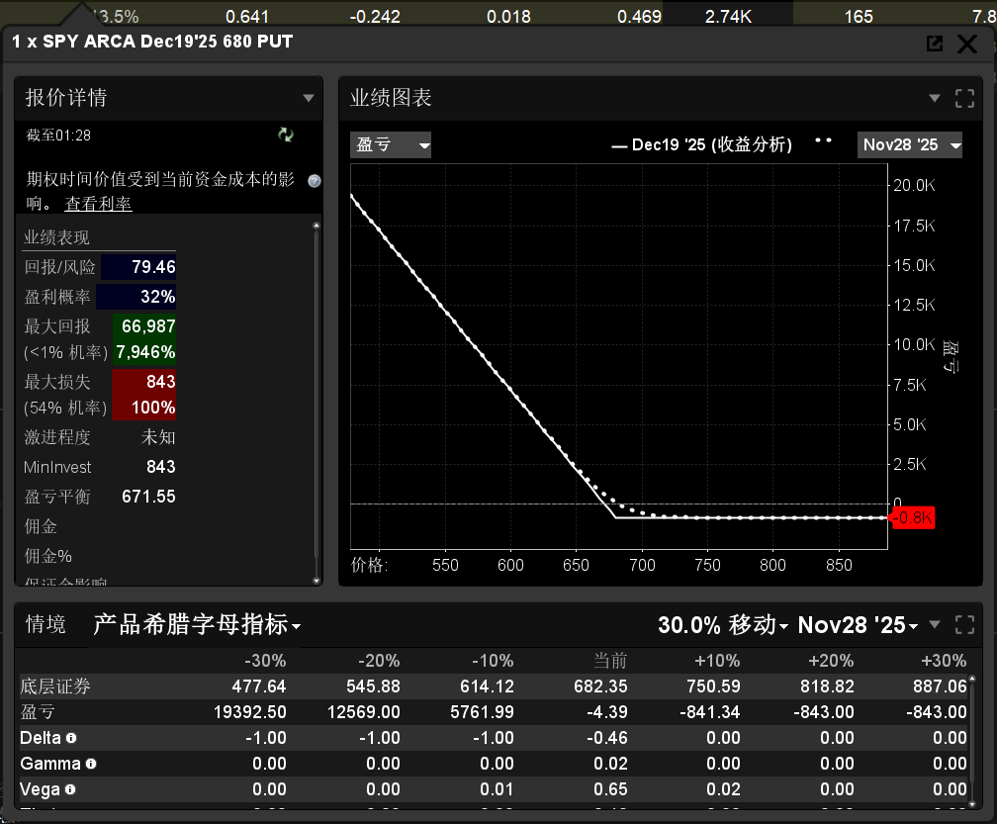Open the Nov28 '25 chart date dropdown
This screenshot has width=997, height=824.
[x=910, y=145]
